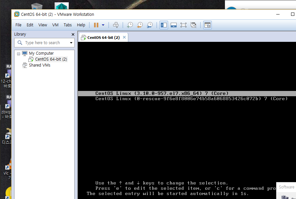Click the library search magnifier icon
The image size is (296, 199).
click(20, 43)
